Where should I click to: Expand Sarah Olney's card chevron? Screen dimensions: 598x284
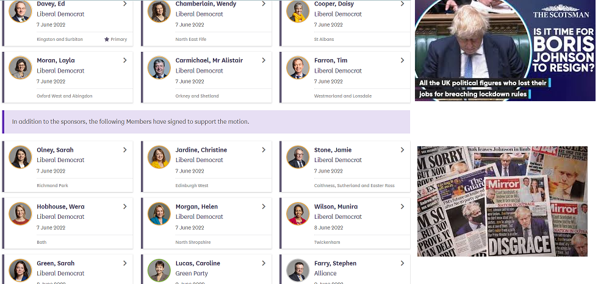(124, 150)
